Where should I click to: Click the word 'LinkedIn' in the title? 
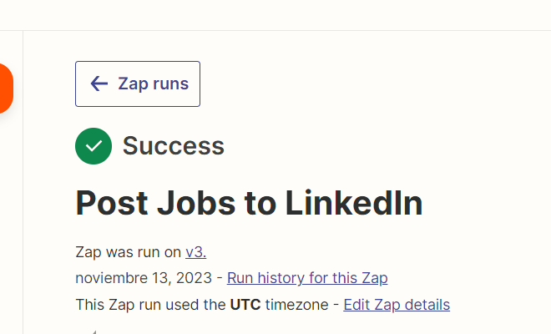coord(354,203)
